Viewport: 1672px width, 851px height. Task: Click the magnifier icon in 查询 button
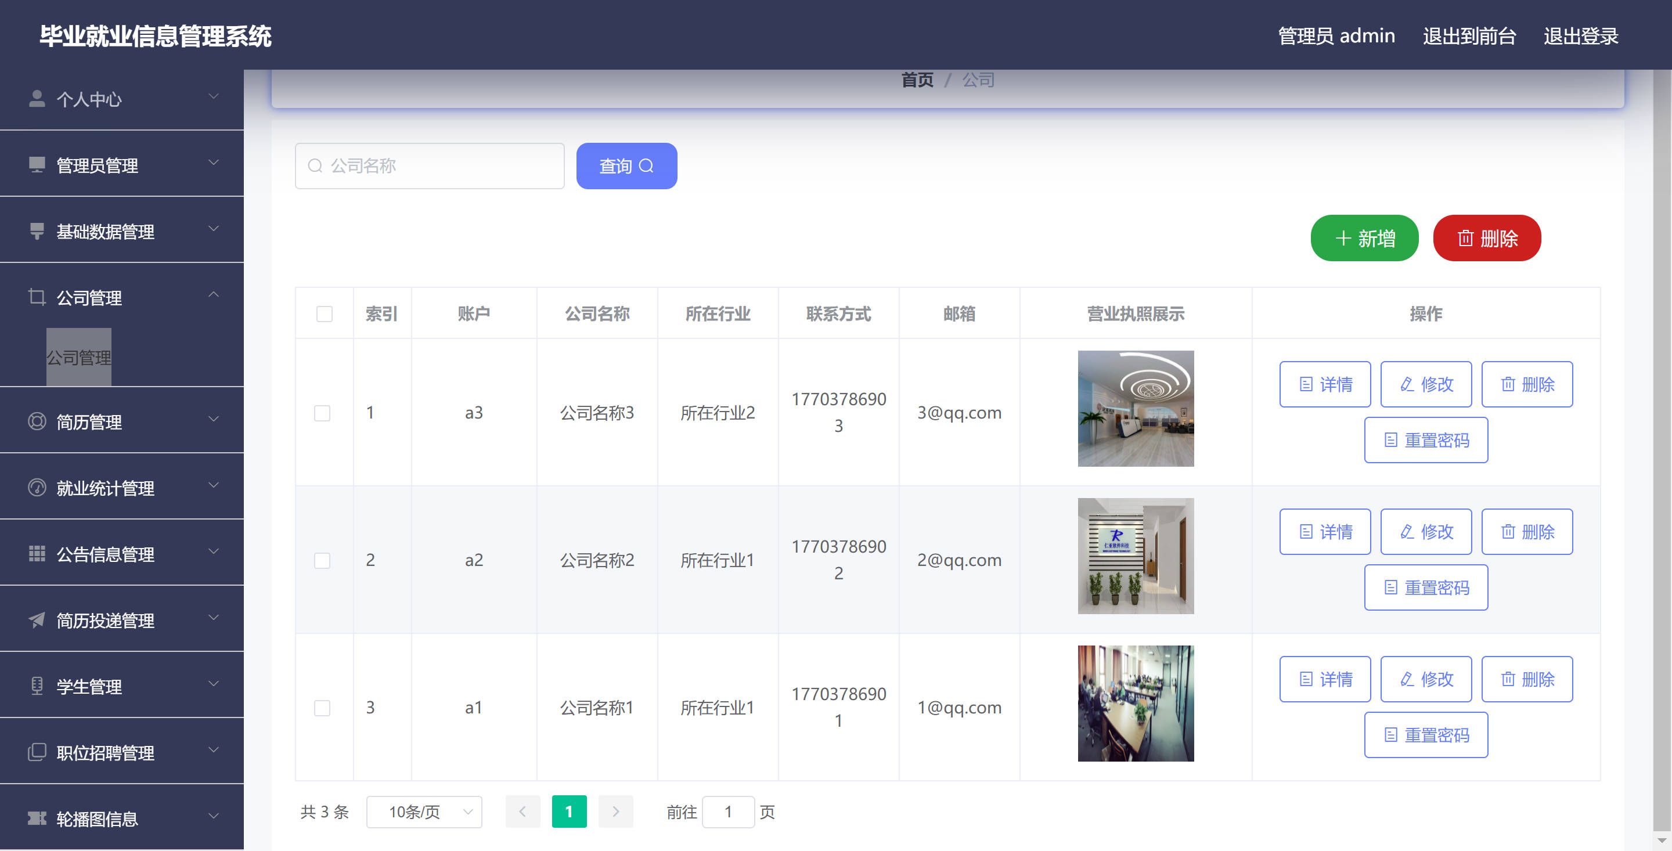click(647, 166)
